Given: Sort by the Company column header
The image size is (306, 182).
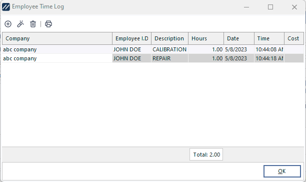Looking at the screenshot, I should tap(57, 38).
